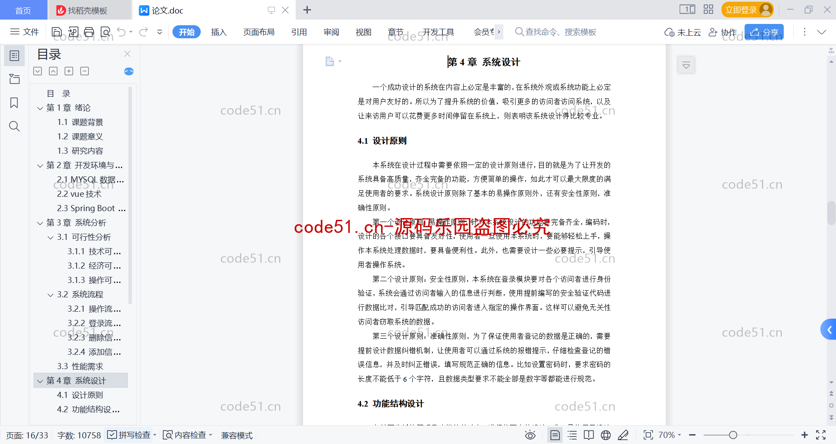
Task: Click the 未上云 cloud status button
Action: tap(682, 32)
